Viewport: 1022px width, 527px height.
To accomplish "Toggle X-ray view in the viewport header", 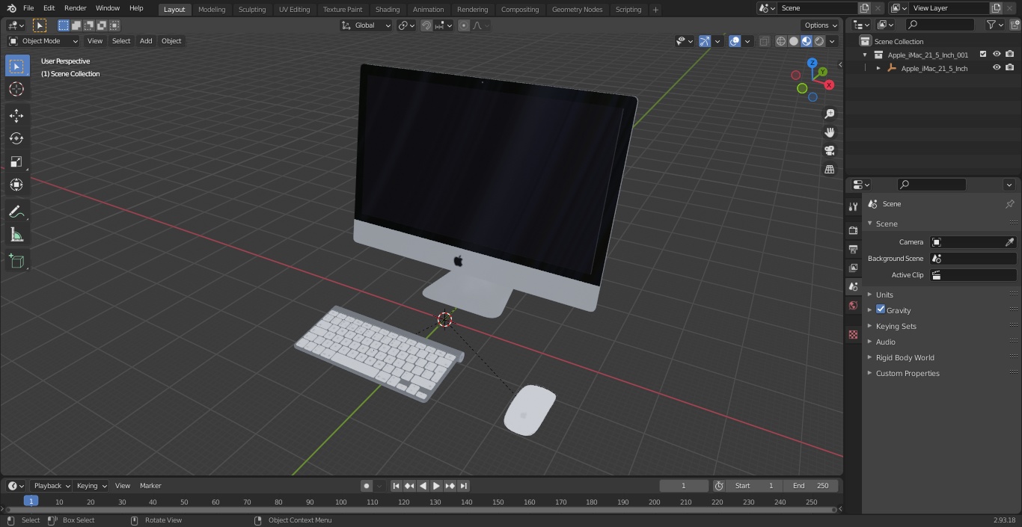I will [764, 41].
